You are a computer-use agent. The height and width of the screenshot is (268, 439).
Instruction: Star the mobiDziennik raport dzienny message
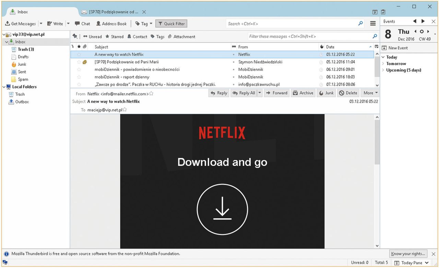point(79,77)
